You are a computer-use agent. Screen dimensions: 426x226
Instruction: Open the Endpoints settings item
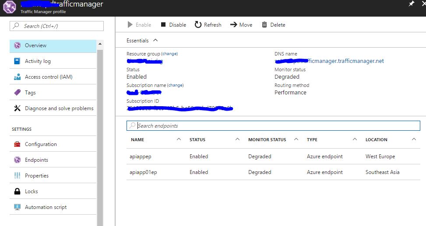pyautogui.click(x=53, y=160)
